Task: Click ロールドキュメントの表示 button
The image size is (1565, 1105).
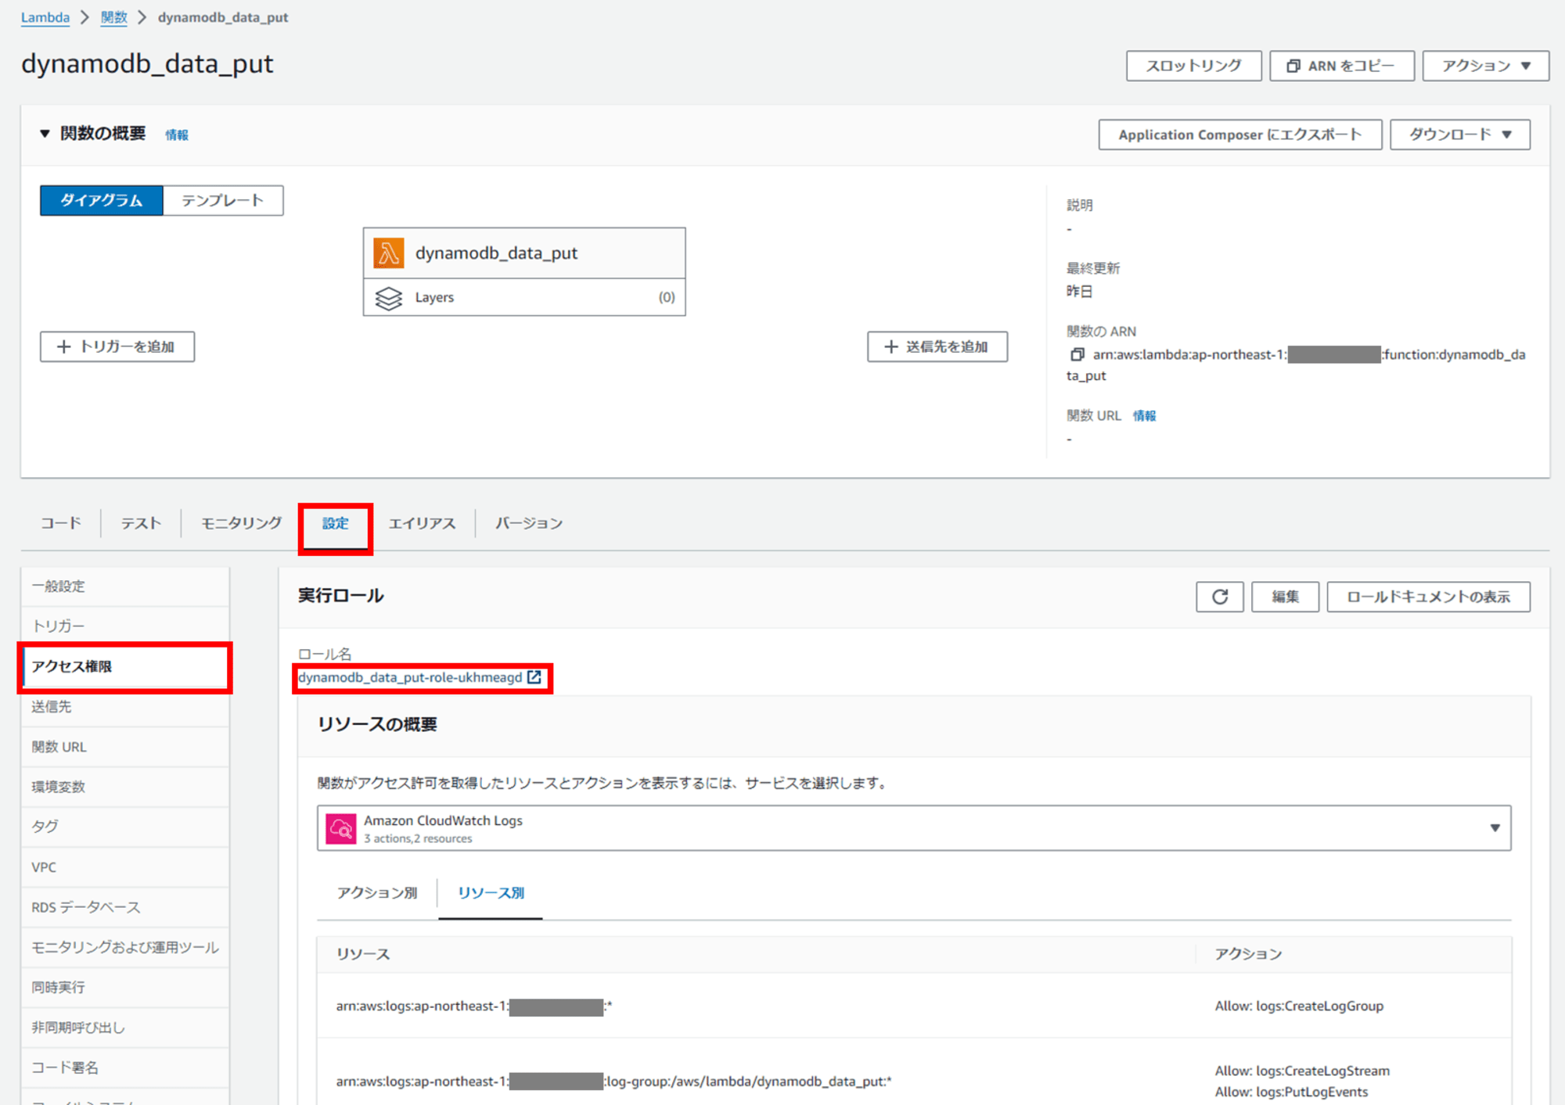Action: click(x=1428, y=597)
